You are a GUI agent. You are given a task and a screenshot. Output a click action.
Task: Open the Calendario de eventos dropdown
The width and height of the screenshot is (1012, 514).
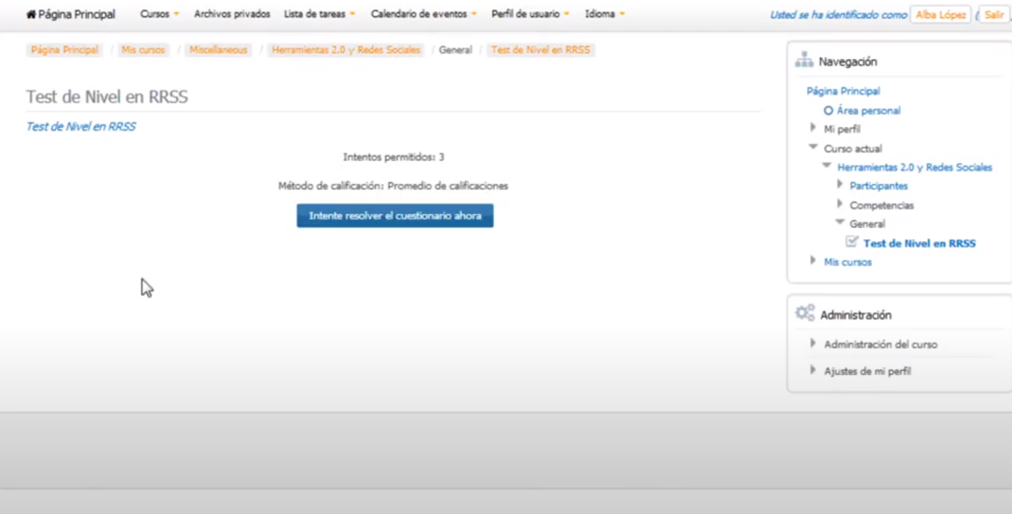tap(424, 14)
